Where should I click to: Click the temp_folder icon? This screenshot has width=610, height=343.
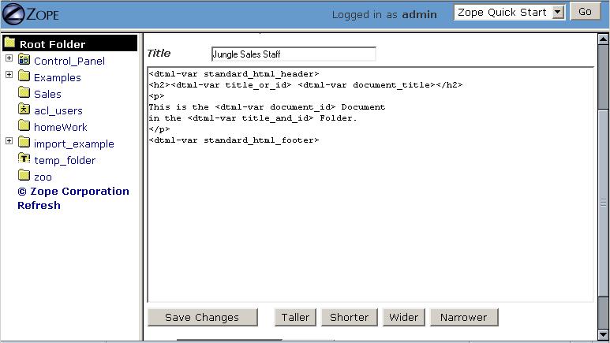pos(24,159)
